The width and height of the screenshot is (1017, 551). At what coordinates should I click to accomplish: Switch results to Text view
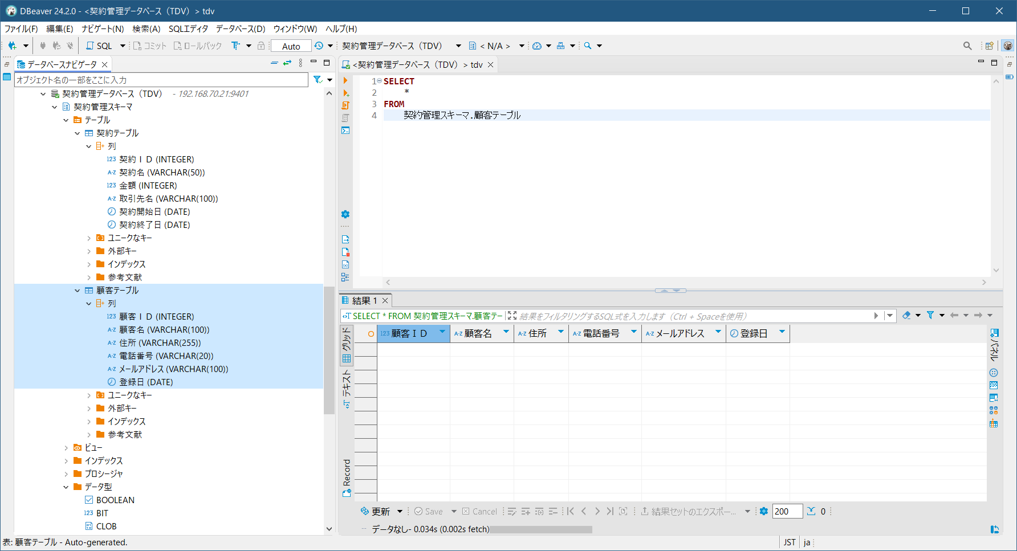[x=347, y=388]
